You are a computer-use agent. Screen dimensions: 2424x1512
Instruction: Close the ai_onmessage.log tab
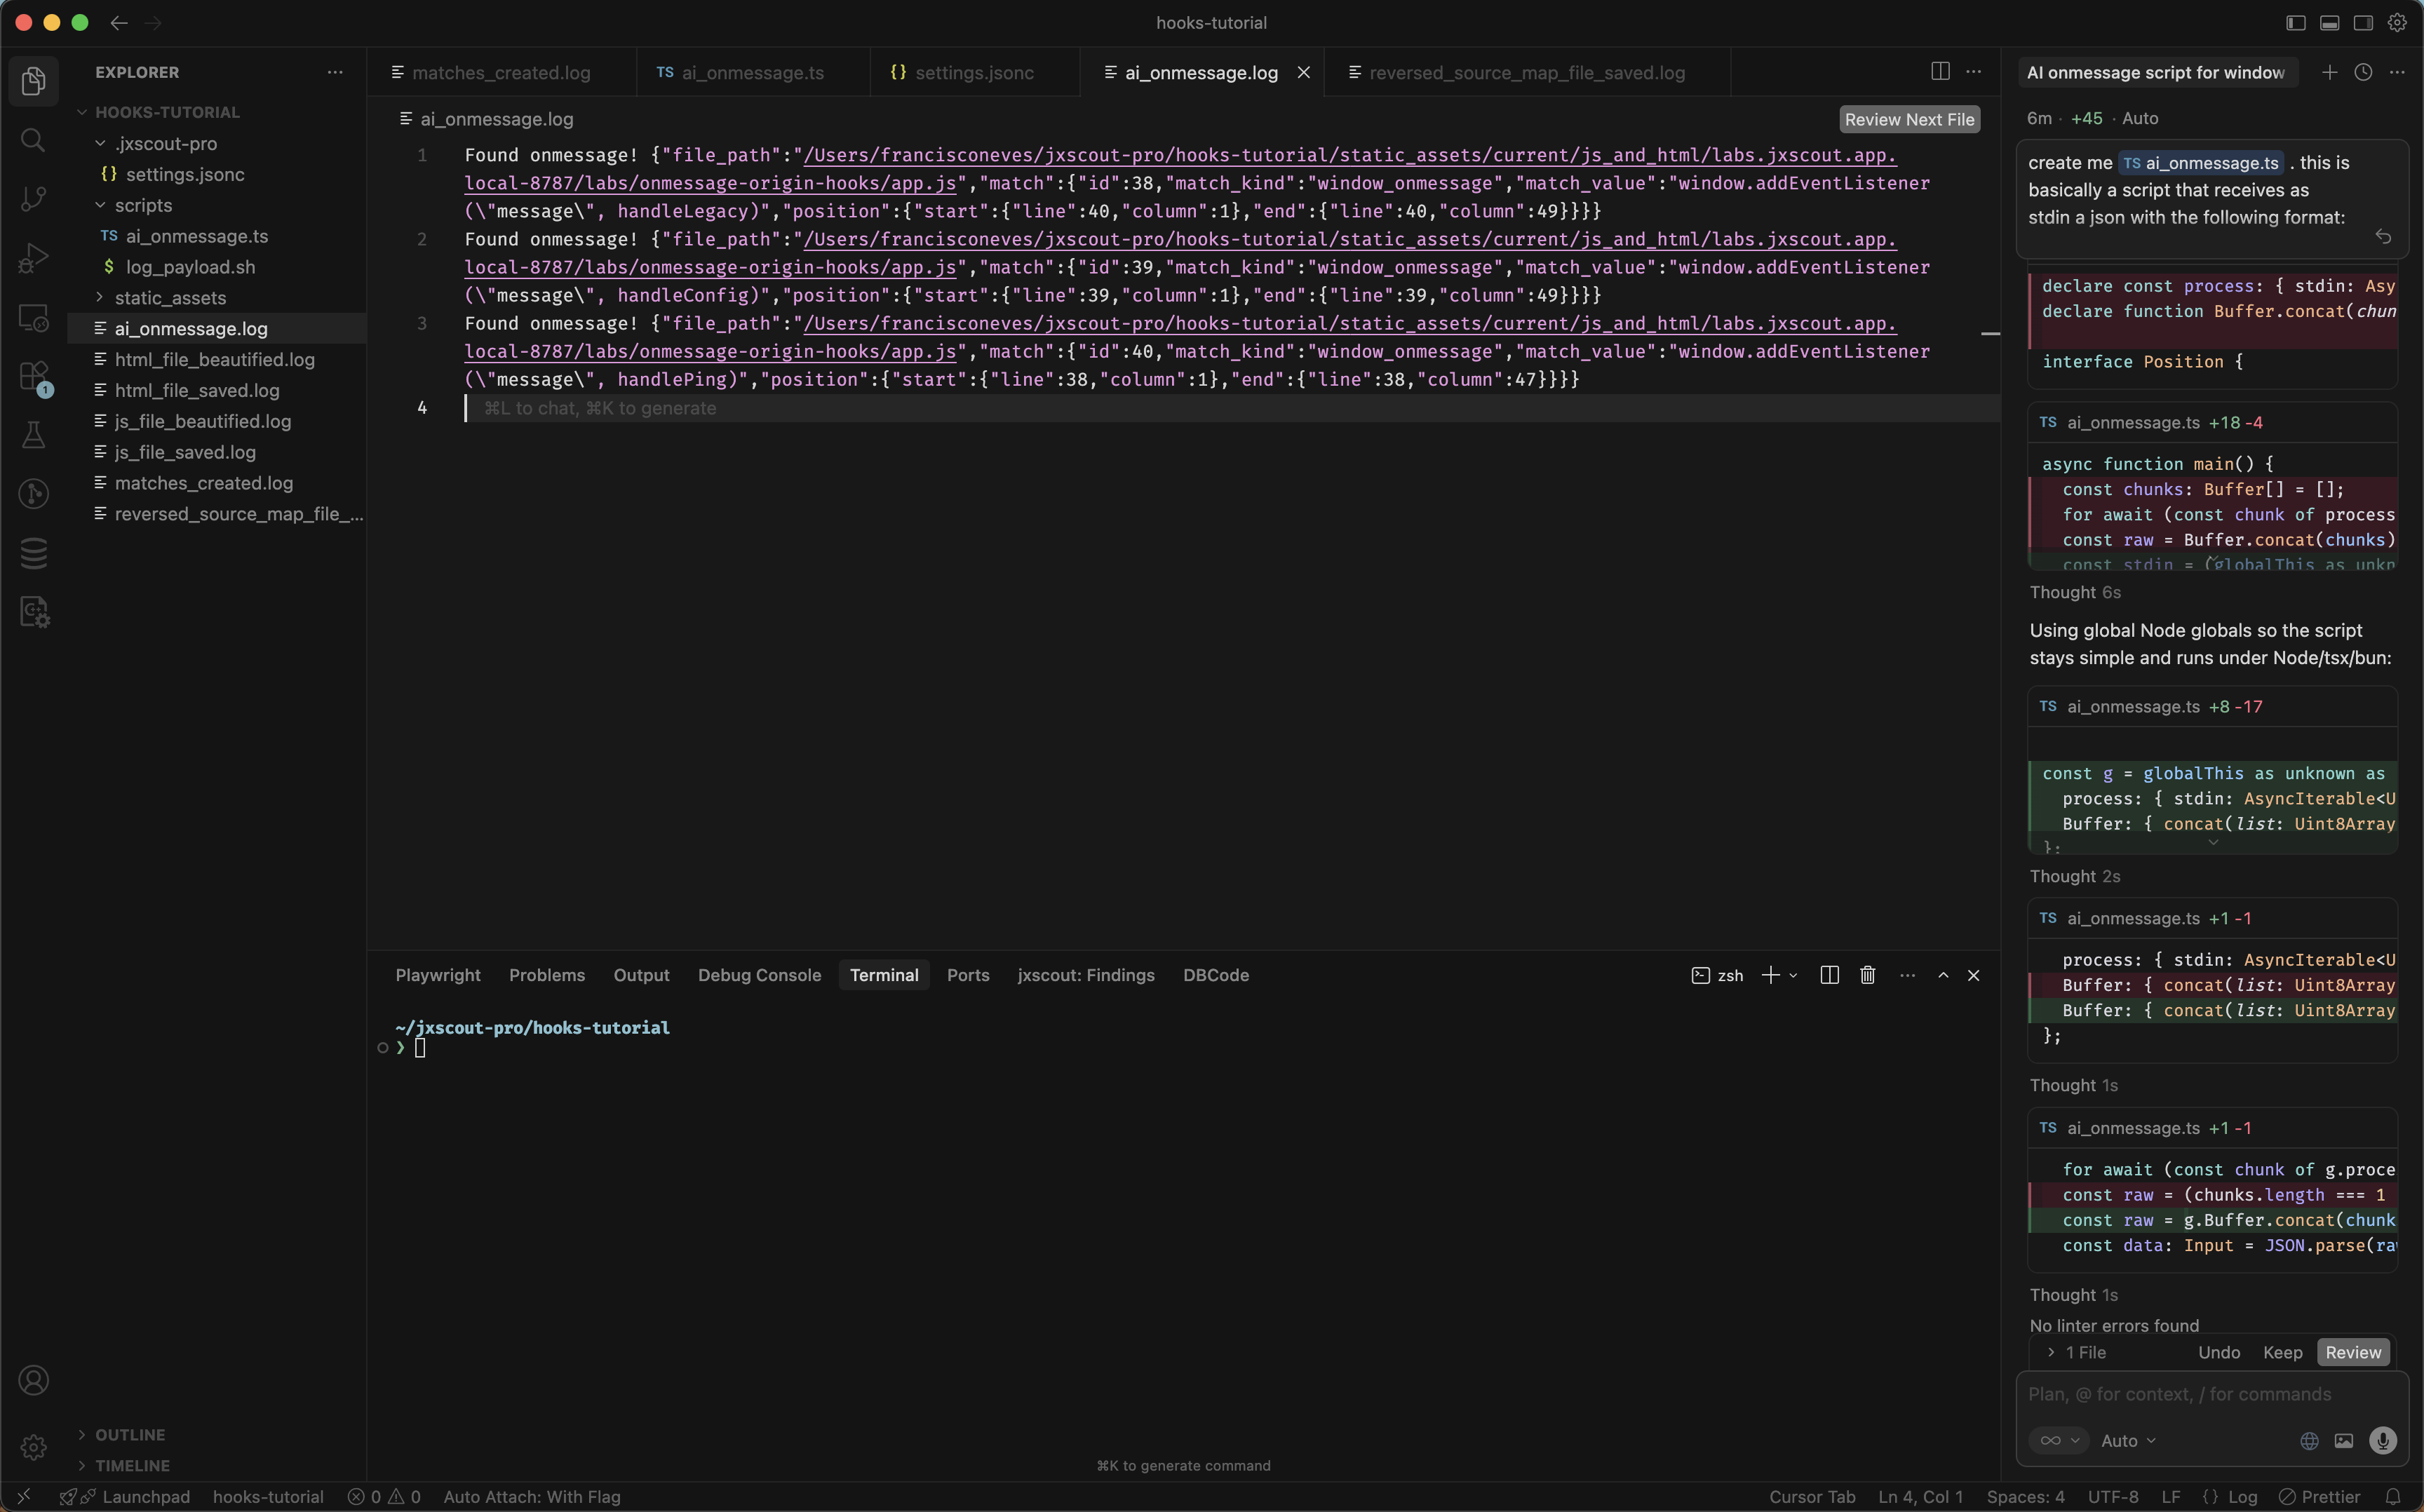pyautogui.click(x=1303, y=72)
